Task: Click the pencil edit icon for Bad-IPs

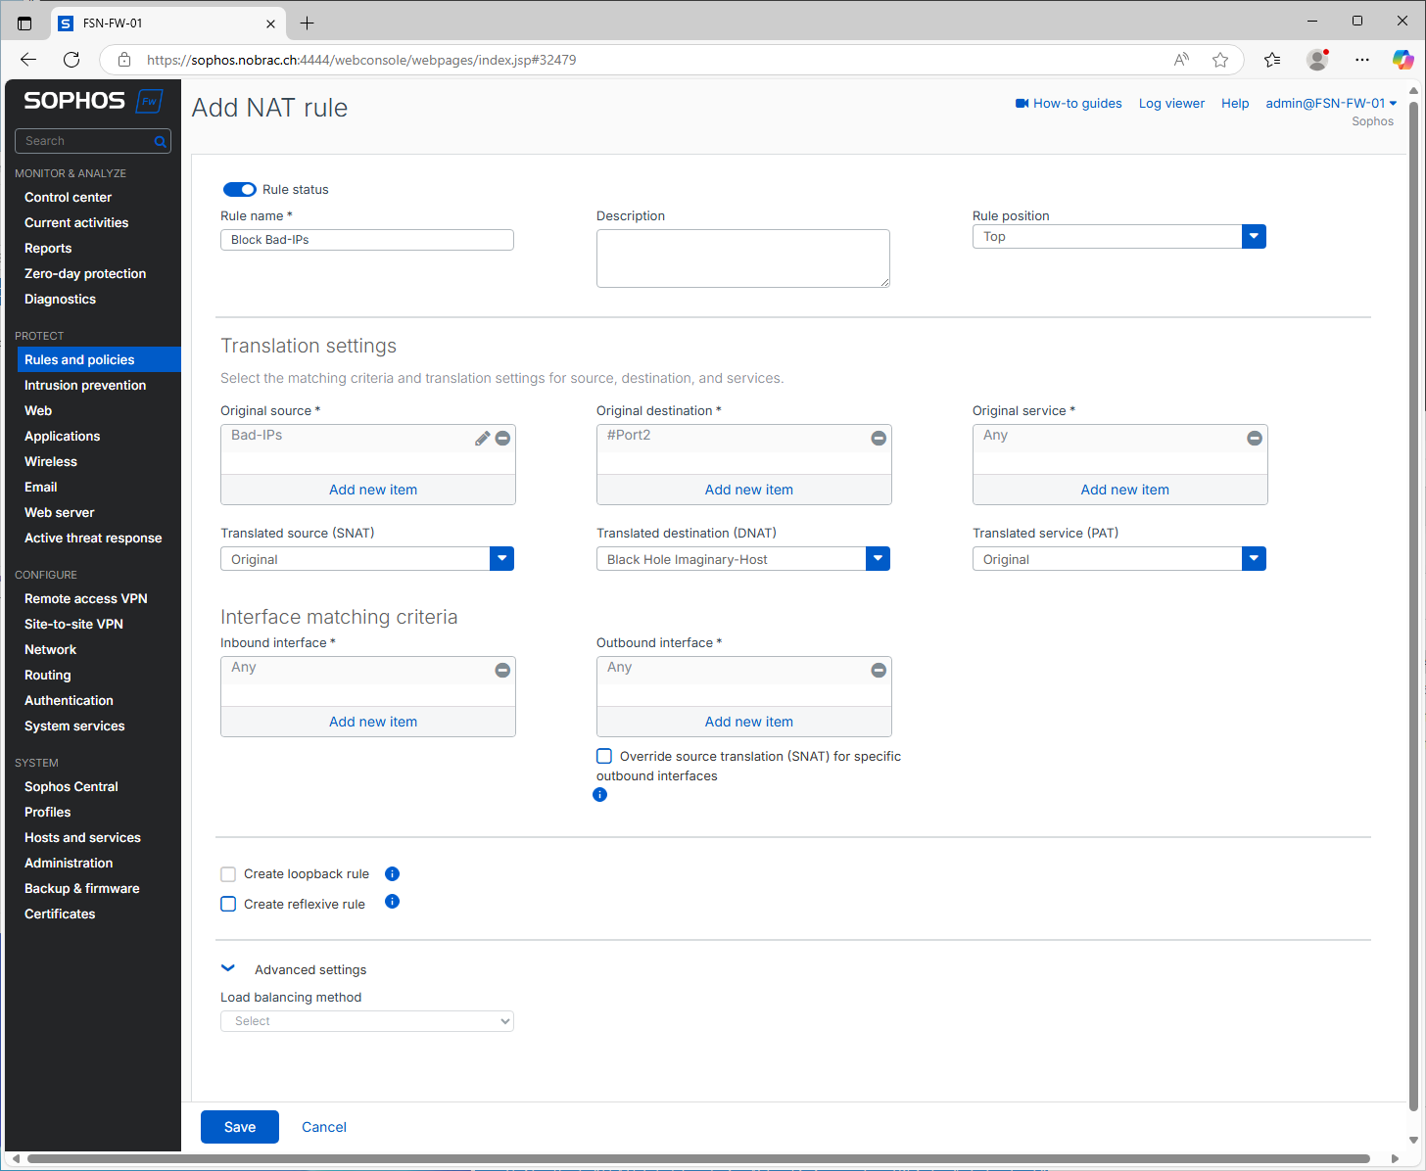Action: 482,439
